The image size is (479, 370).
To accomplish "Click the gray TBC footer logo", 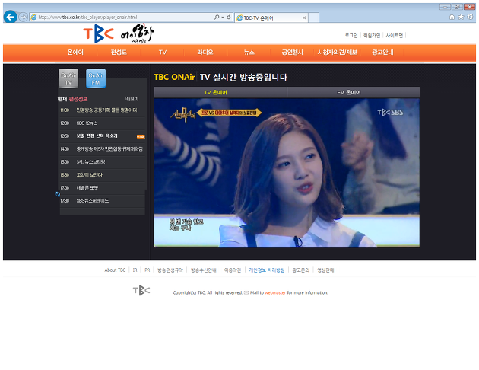I will tap(141, 290).
